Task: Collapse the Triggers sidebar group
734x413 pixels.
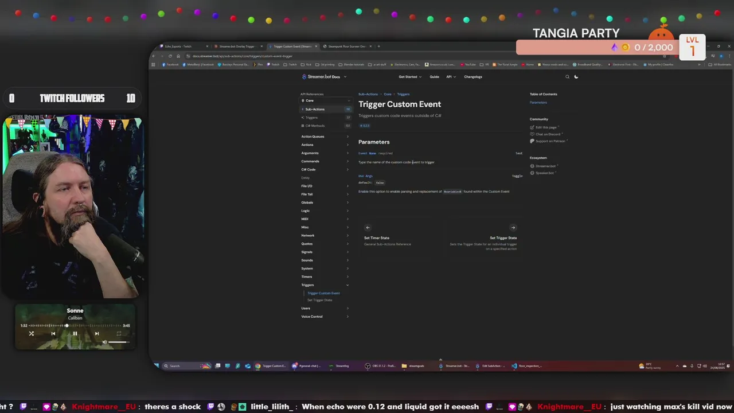Action: pyautogui.click(x=325, y=285)
